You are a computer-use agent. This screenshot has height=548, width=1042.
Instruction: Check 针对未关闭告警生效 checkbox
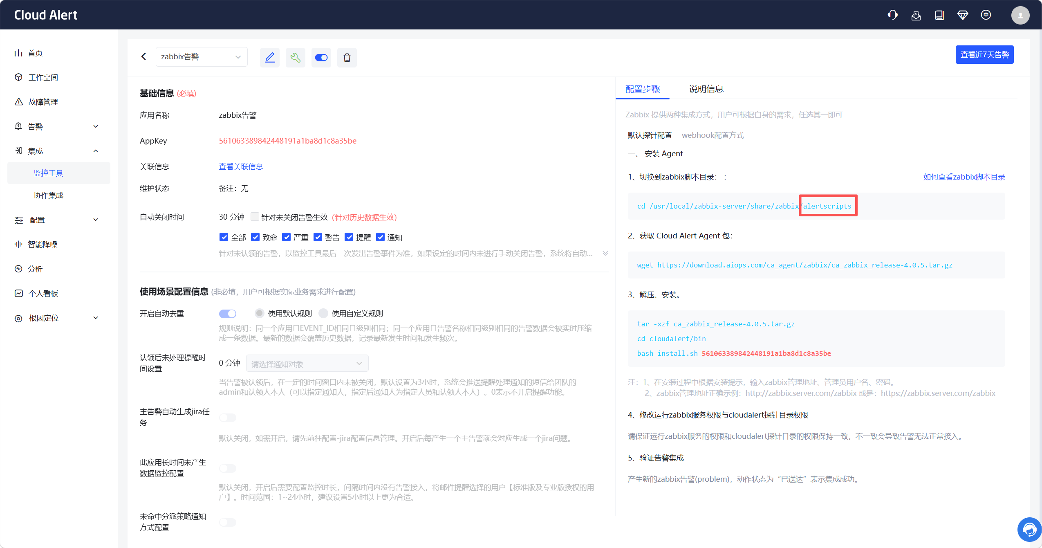(255, 216)
